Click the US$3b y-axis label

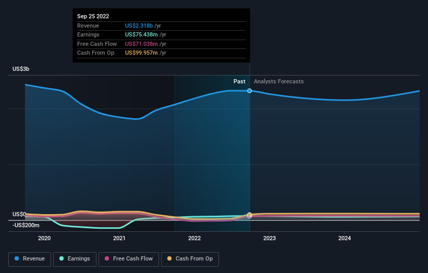click(21, 69)
